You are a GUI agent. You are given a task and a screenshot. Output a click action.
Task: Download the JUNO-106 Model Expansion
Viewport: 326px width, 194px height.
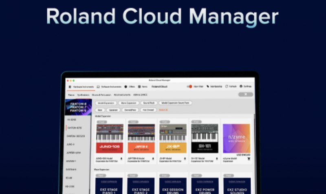pyautogui.click(x=121, y=159)
